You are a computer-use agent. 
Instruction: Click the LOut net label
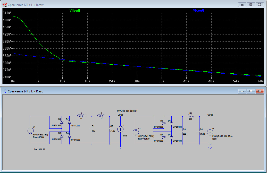120,115
